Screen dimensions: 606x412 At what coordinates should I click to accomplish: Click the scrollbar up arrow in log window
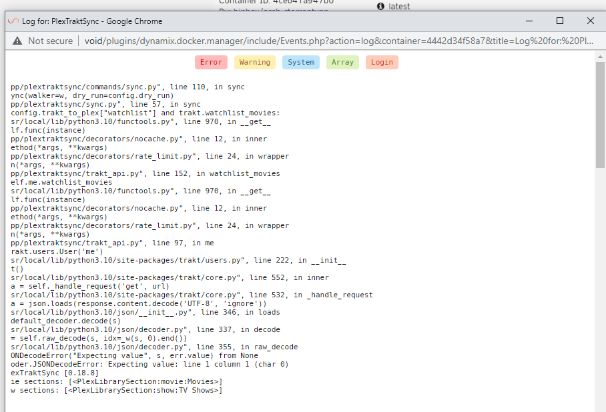click(600, 57)
